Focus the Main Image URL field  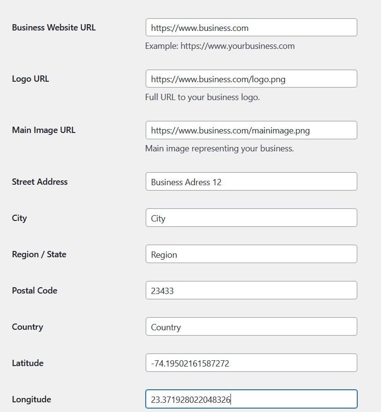(x=251, y=130)
